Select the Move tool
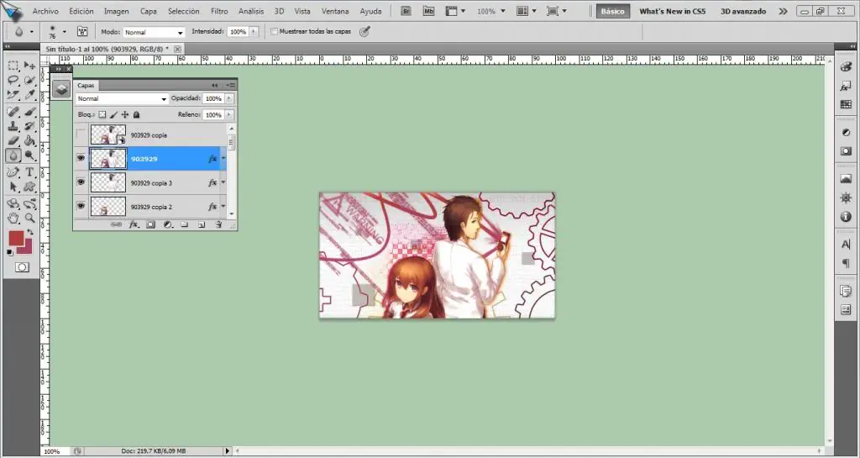860x458 pixels. tap(29, 66)
